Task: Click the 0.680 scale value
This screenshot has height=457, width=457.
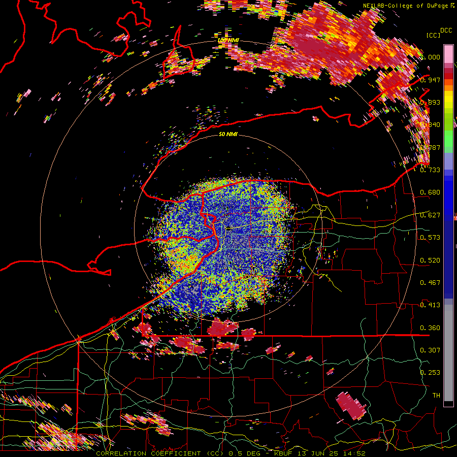Action: pos(430,192)
